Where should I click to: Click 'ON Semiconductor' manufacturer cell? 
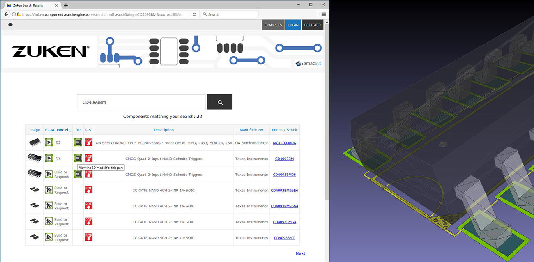[251, 143]
